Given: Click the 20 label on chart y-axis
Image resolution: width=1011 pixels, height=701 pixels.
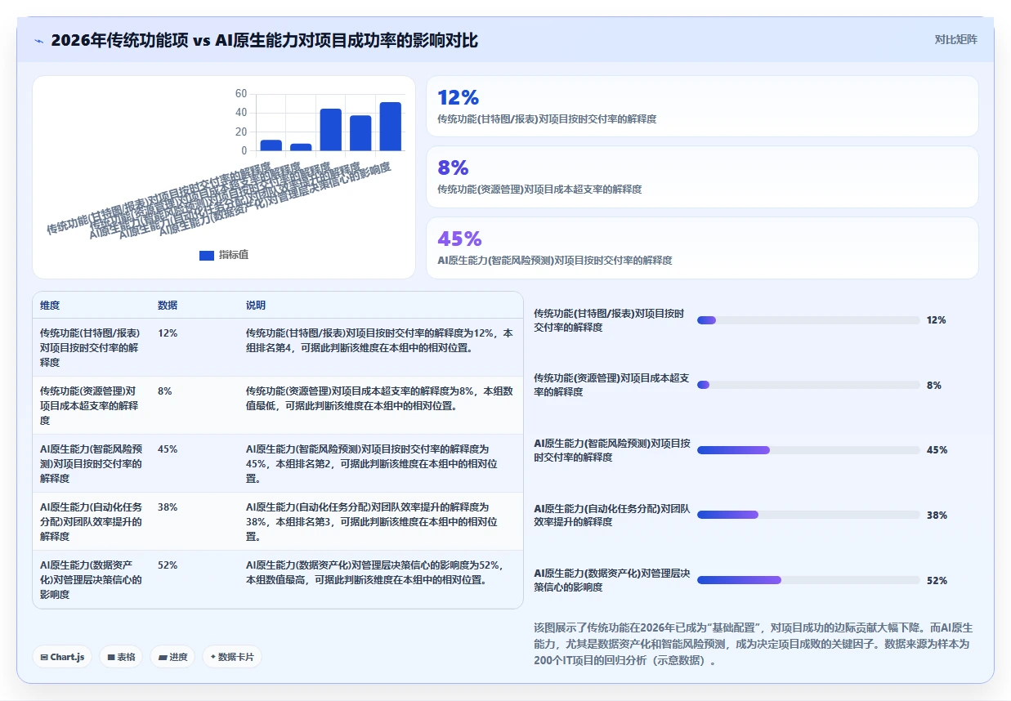Looking at the screenshot, I should coord(240,132).
